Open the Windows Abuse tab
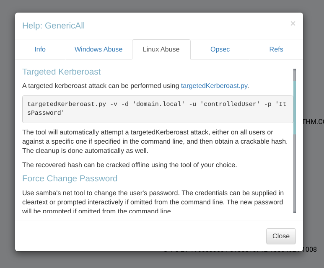Viewport: 324px width, 268px height. 98,49
